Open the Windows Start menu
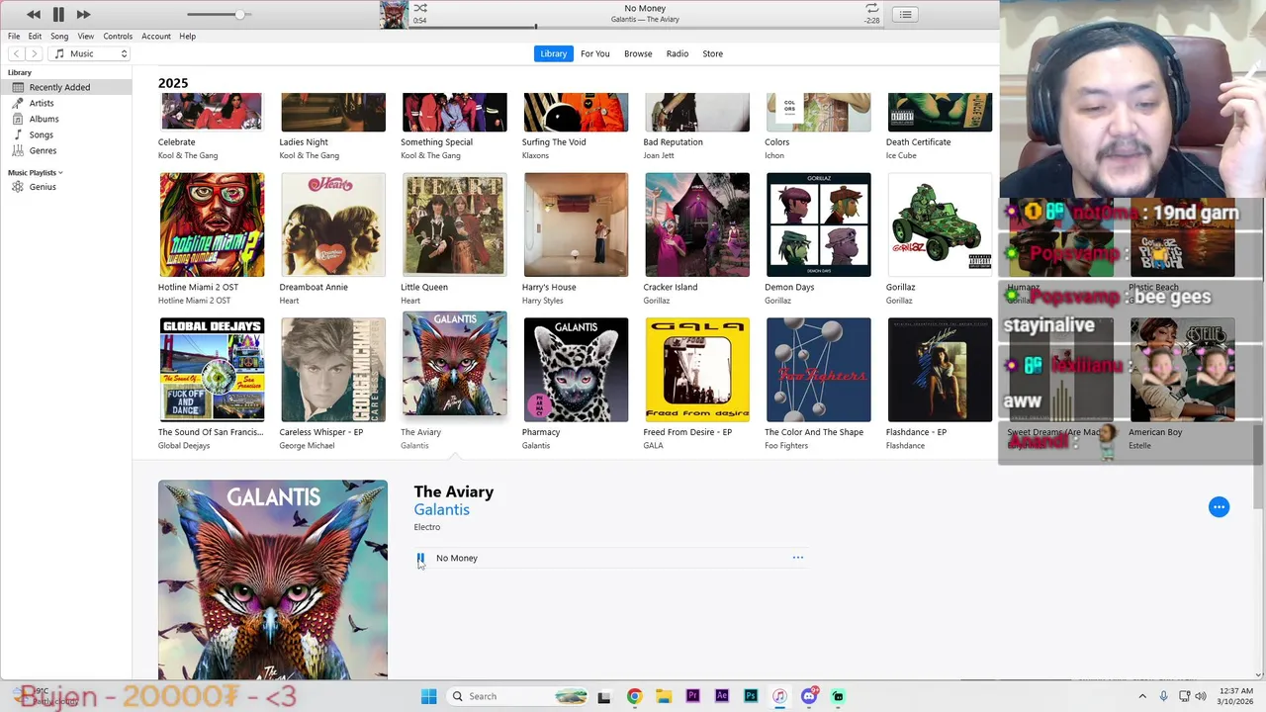This screenshot has width=1266, height=712. (x=428, y=696)
